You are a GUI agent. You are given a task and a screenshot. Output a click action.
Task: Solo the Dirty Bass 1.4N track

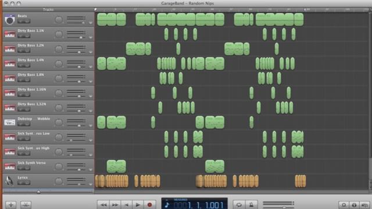point(27,66)
